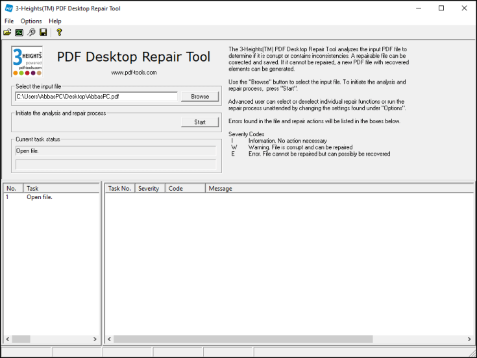Click the open file folder toolbar icon

click(8, 32)
